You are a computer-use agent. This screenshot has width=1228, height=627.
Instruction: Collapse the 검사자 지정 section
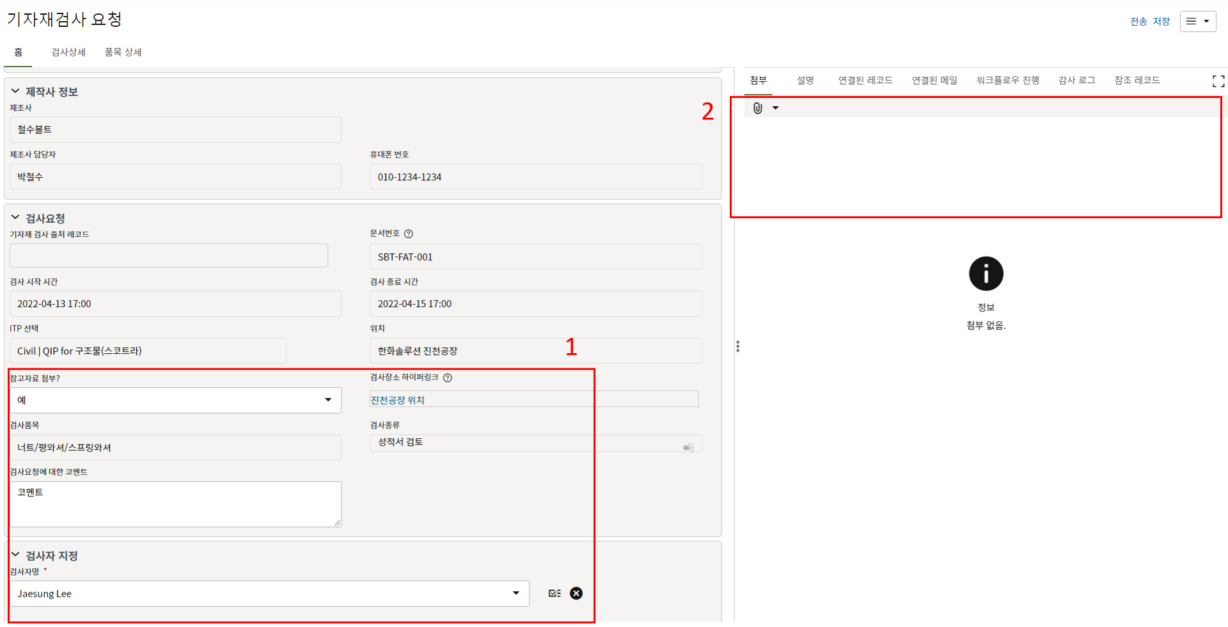pos(15,555)
